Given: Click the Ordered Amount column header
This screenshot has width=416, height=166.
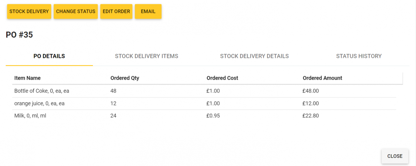Looking at the screenshot, I should coord(322,78).
